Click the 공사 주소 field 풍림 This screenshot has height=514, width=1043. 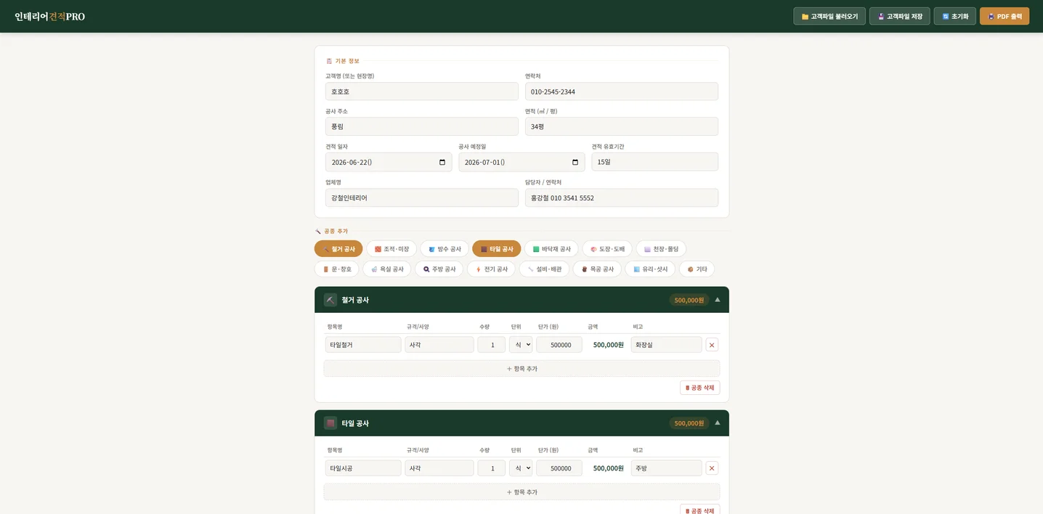click(x=421, y=126)
